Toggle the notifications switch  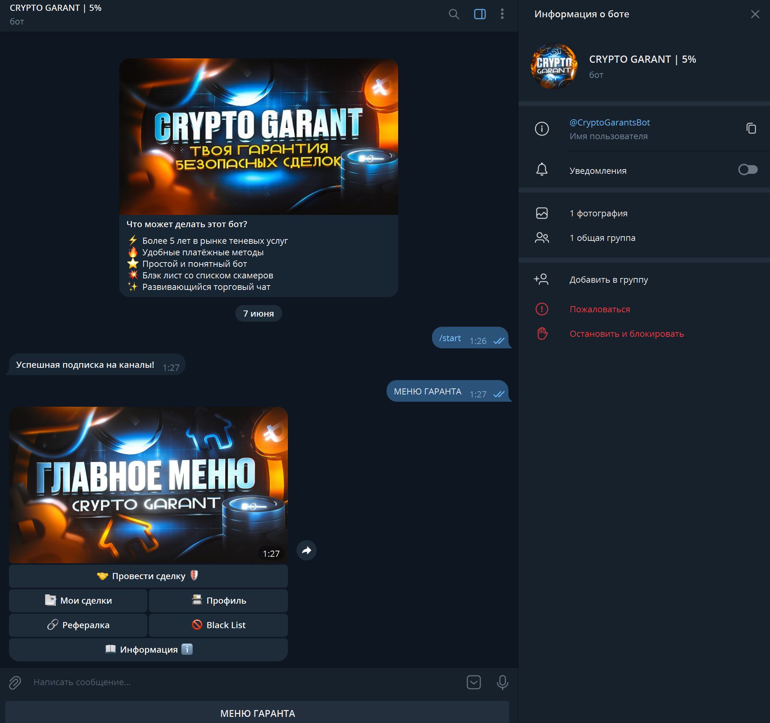747,170
